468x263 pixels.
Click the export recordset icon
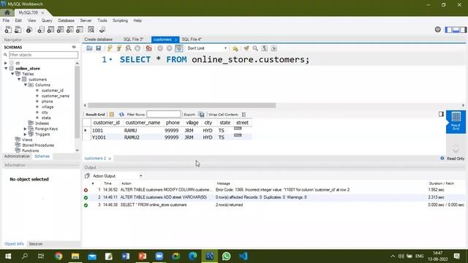pos(202,115)
